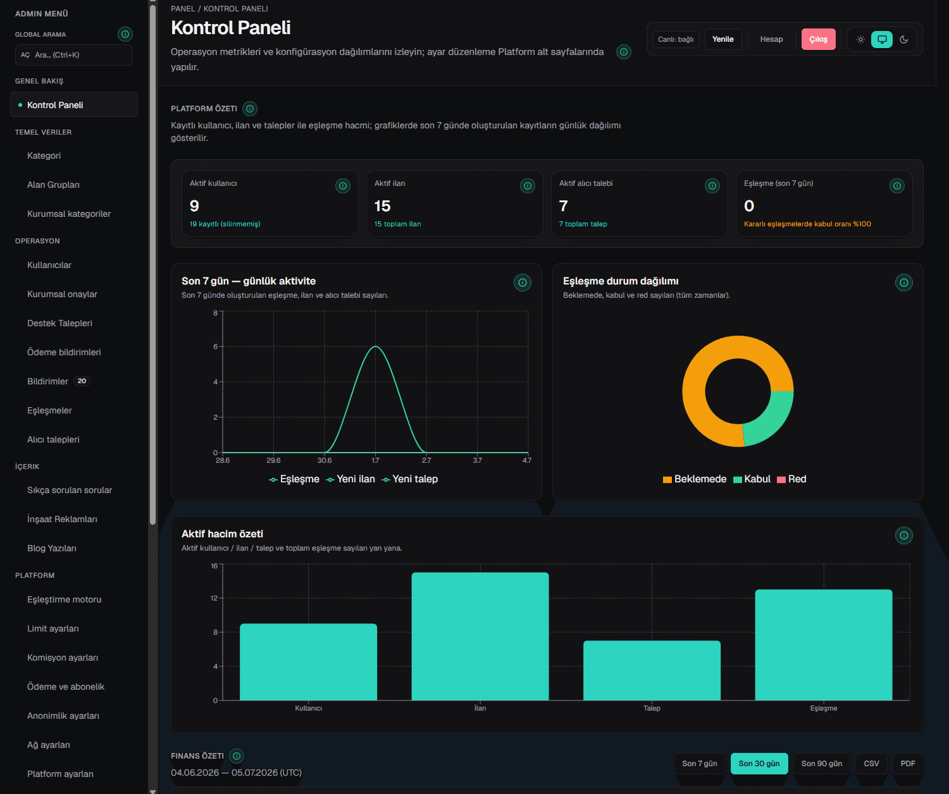Click the Çıkış logout button
Viewport: 949px width, 794px height.
point(819,39)
